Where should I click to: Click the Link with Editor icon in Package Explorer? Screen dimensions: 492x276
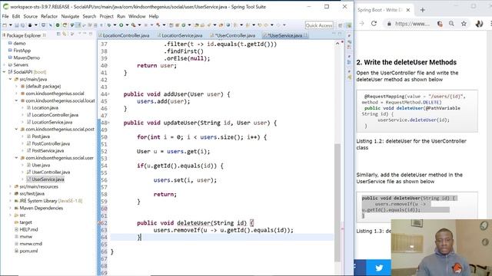(65, 34)
